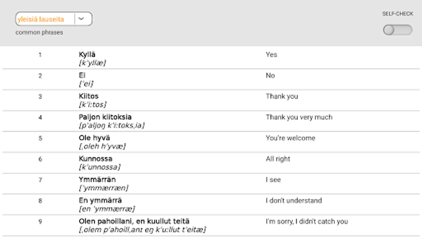422x237 pixels.
Task: Select the phrase Kyllä
Action: 87,55
